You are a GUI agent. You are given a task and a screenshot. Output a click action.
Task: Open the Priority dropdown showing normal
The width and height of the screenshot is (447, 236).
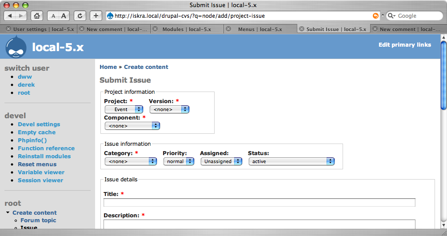pyautogui.click(x=179, y=161)
